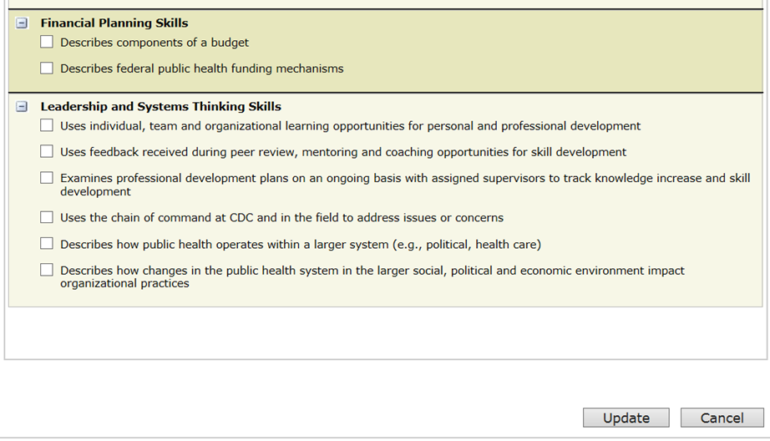Collapse the Leadership and Systems Thinking section
The image size is (770, 441).
pos(23,107)
